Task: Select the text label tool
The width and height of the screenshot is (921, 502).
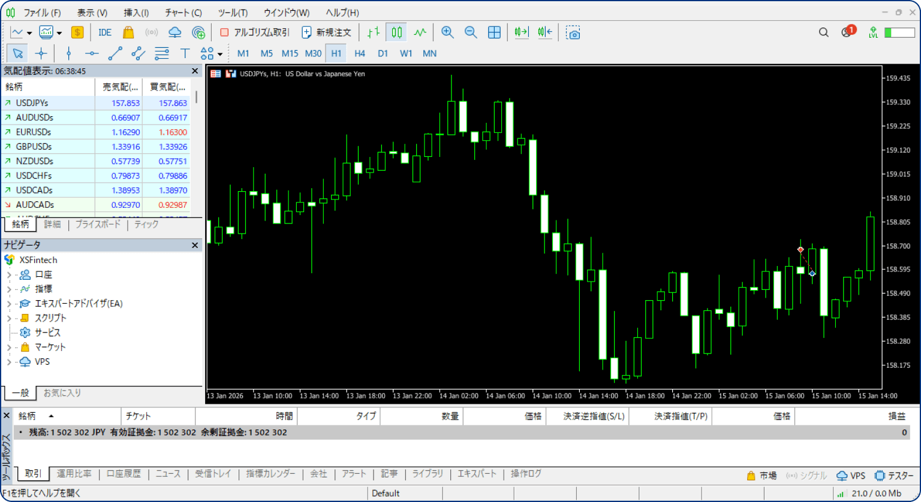Action: 185,53
